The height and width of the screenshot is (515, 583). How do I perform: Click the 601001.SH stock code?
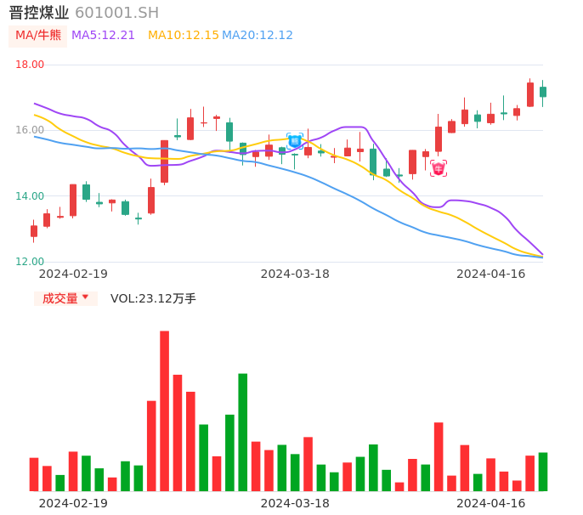click(x=116, y=13)
